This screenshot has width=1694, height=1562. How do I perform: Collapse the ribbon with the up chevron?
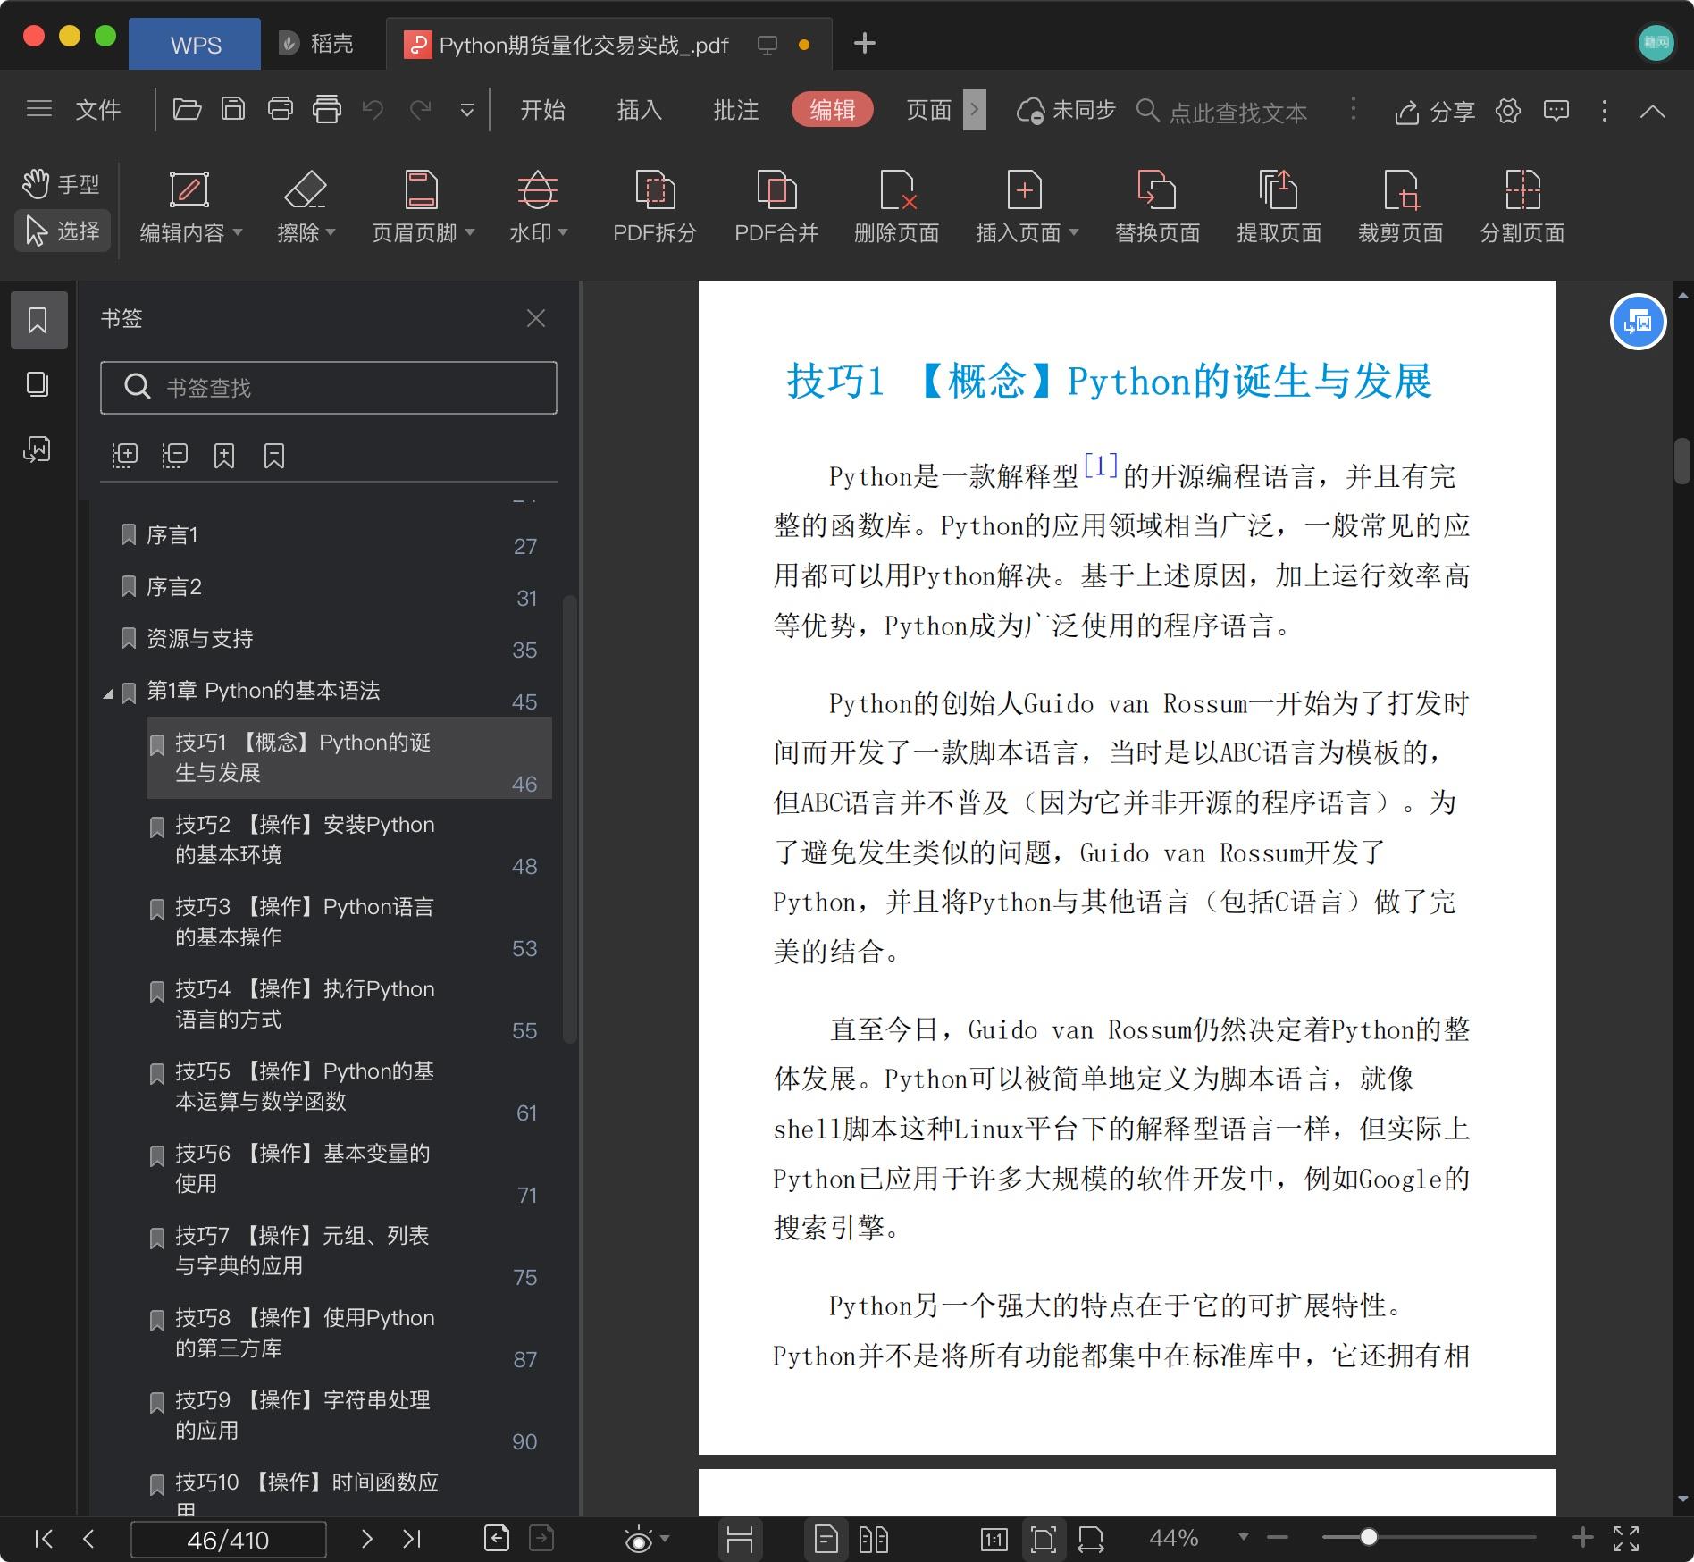coord(1653,111)
